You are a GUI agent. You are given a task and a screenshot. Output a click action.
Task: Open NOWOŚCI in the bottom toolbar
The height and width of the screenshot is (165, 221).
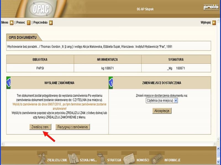(143, 160)
